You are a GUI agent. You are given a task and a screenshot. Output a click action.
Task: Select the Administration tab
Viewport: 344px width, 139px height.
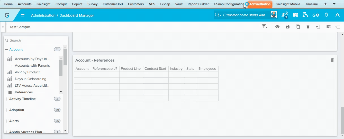click(x=260, y=4)
